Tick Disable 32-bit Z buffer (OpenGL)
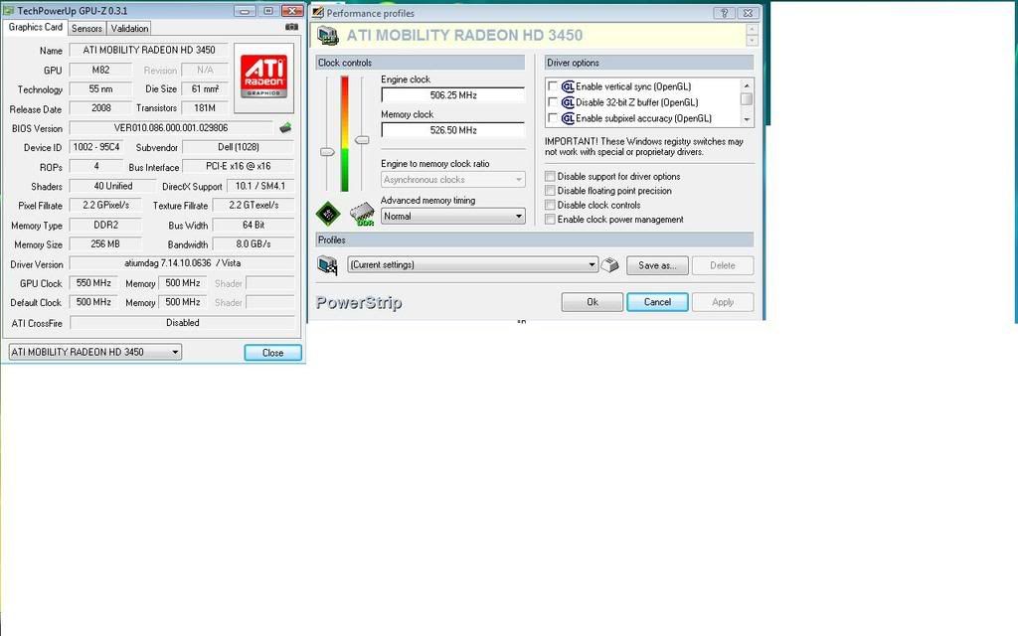 (x=553, y=102)
